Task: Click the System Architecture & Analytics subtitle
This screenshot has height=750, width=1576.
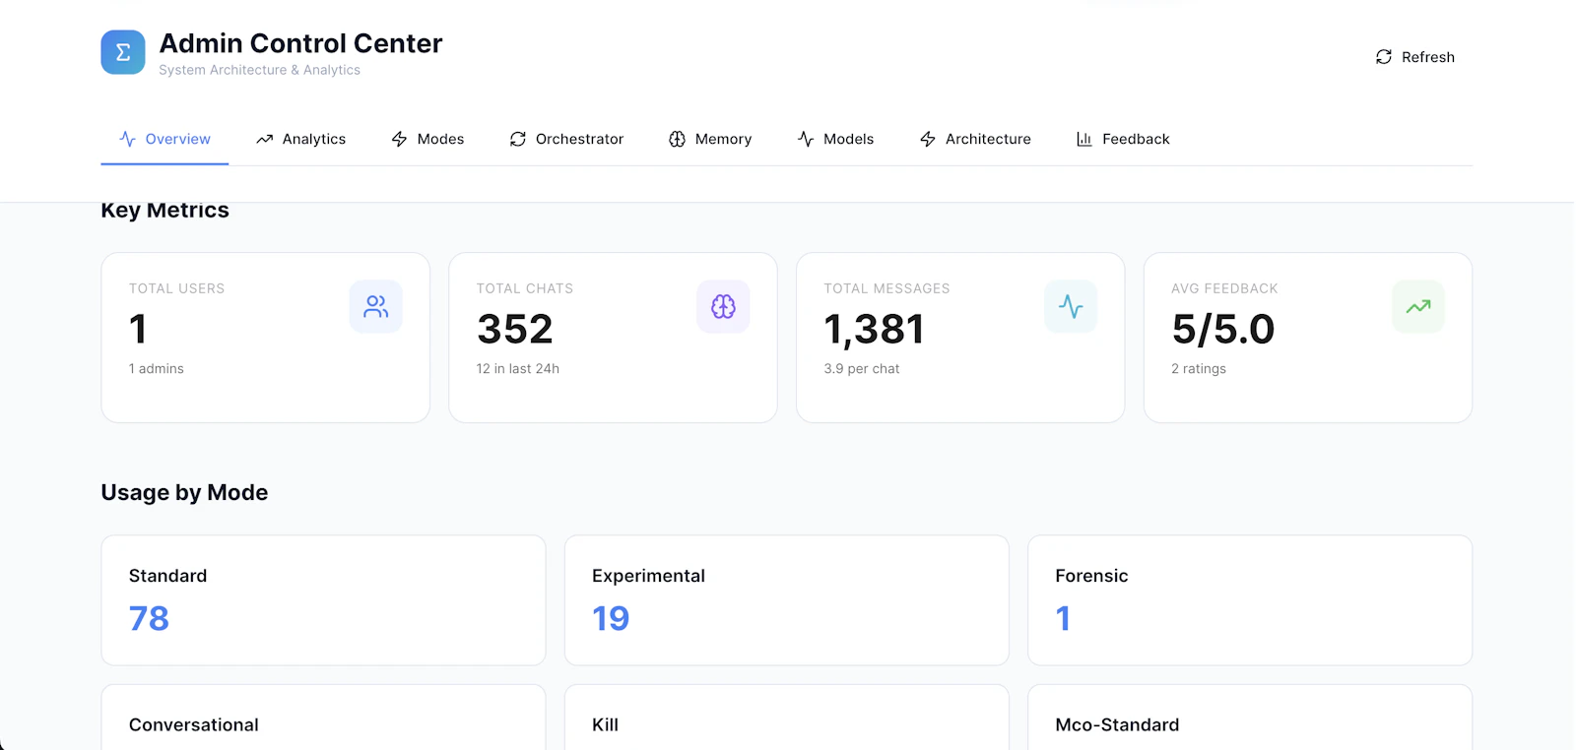Action: pos(260,70)
